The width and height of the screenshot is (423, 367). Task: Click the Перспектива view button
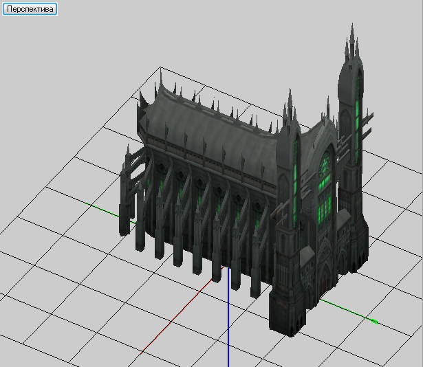pyautogui.click(x=29, y=9)
